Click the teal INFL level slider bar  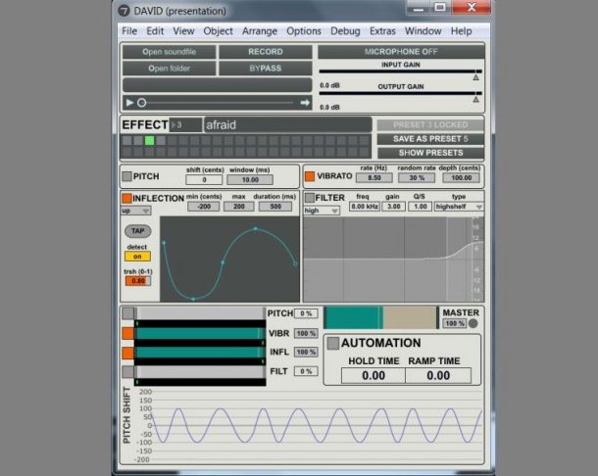200,353
